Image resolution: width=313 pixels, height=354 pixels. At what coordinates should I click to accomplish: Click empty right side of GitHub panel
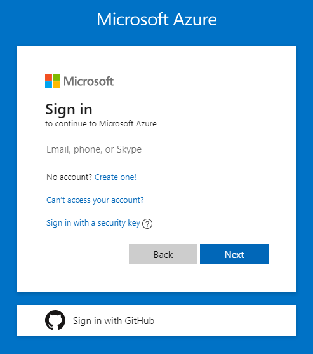(x=225, y=320)
